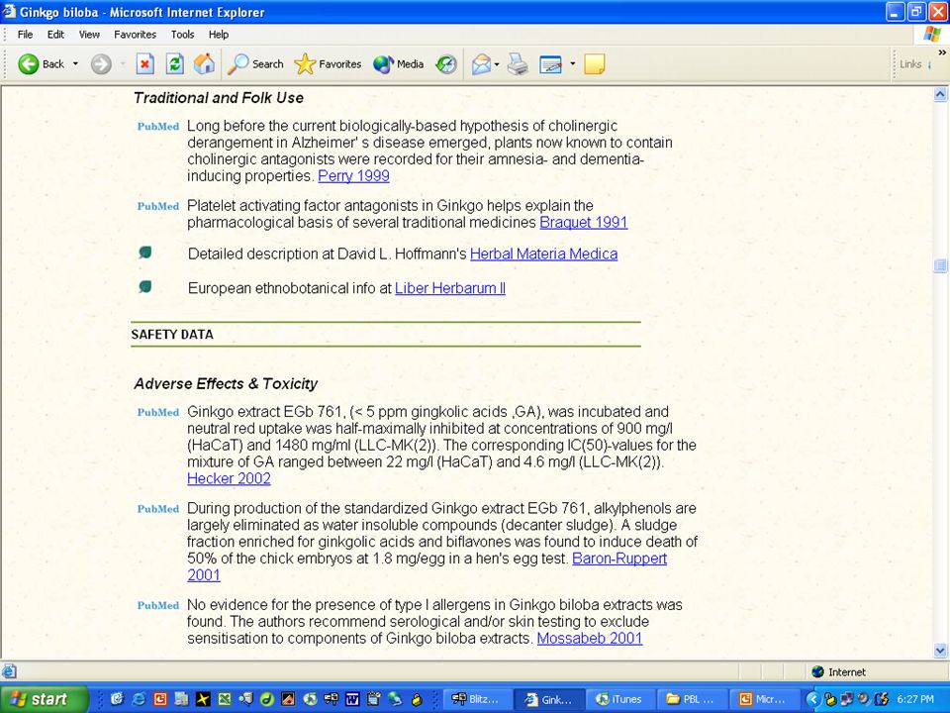Open the Herbal Materia Medica link
This screenshot has width=950, height=713.
tap(543, 254)
